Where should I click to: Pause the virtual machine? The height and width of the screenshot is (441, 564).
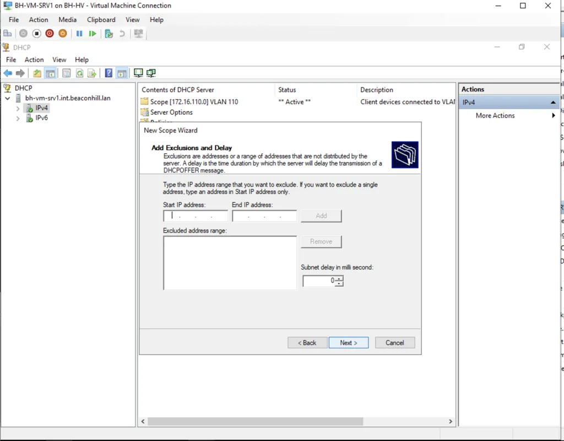79,34
